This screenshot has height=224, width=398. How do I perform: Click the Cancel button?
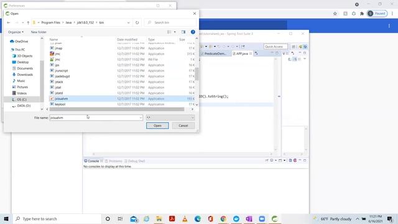coord(183,126)
